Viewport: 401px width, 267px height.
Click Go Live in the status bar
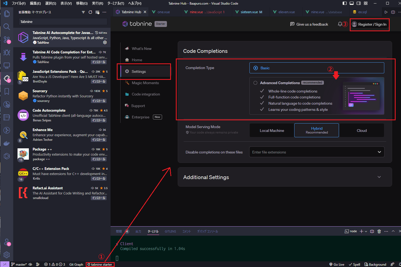click(337, 264)
